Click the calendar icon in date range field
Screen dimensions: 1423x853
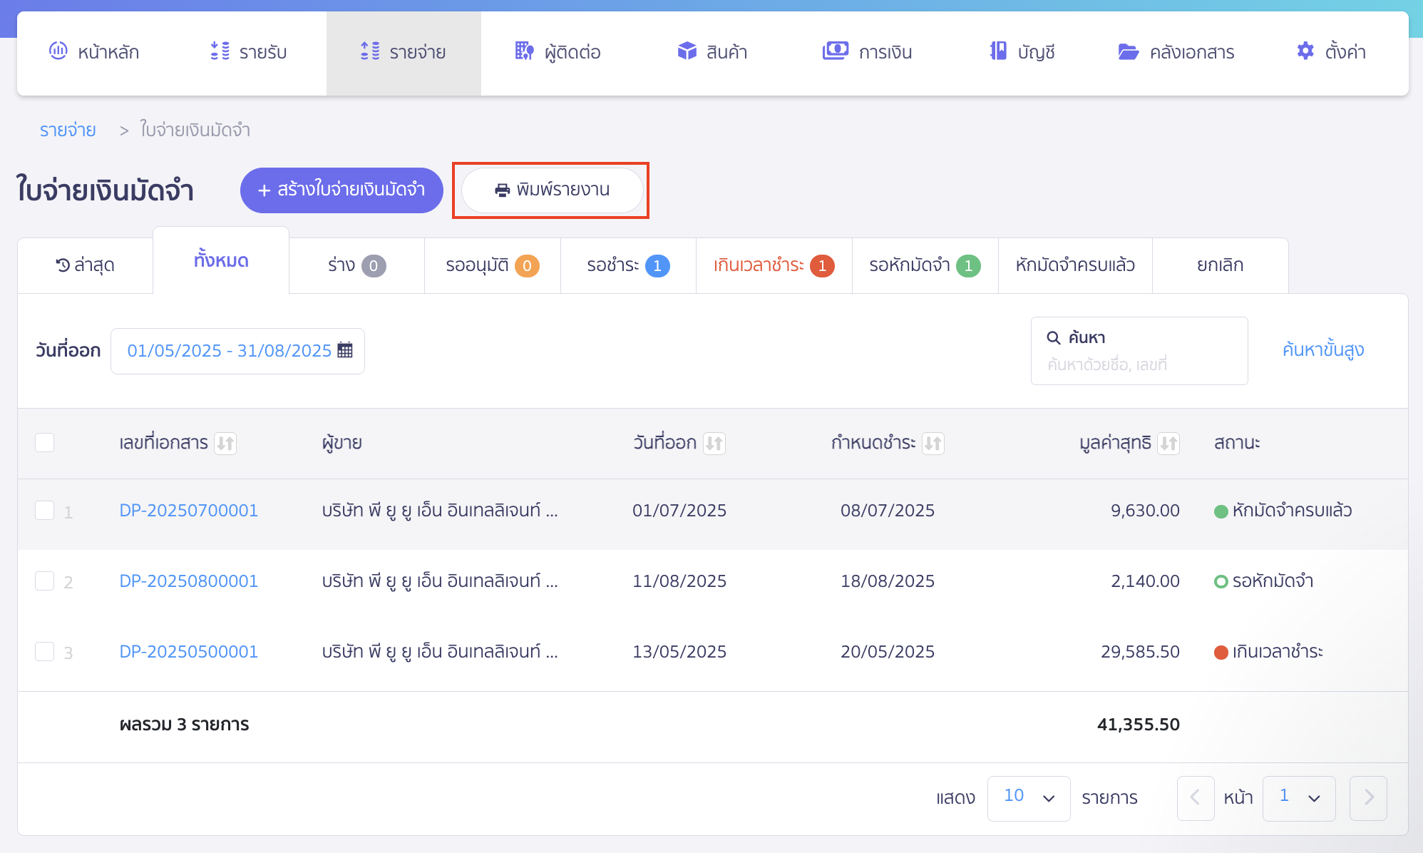345,350
